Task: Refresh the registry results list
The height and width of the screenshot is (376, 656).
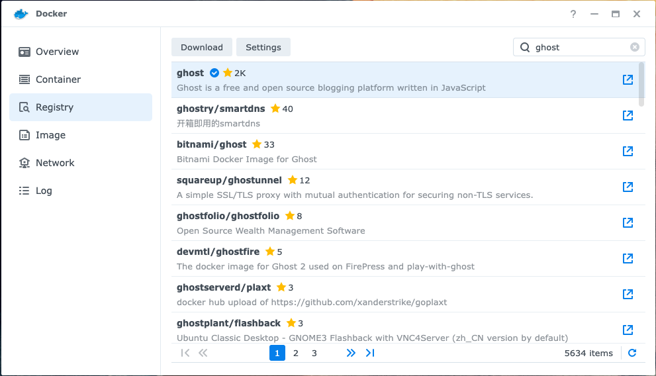Action: [x=632, y=353]
